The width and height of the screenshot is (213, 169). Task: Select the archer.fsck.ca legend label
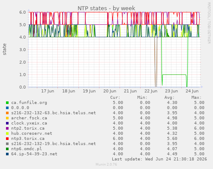(29, 118)
